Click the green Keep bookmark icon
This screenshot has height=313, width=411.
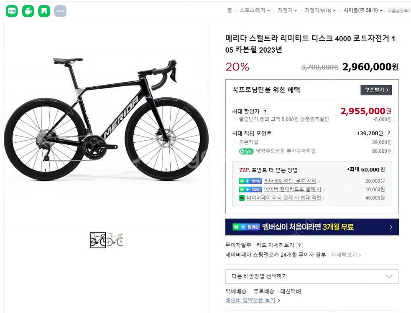pos(44,11)
